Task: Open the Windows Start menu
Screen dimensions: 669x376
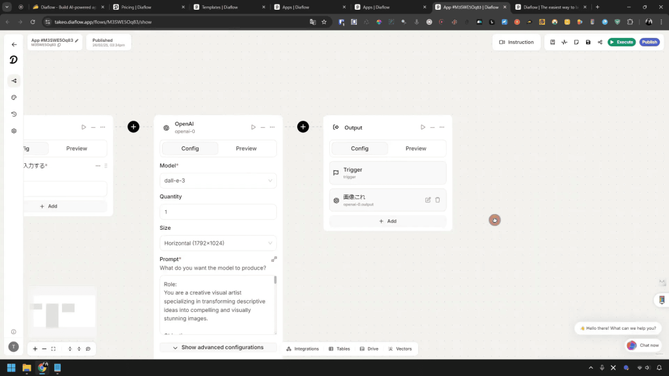Action: click(x=12, y=368)
